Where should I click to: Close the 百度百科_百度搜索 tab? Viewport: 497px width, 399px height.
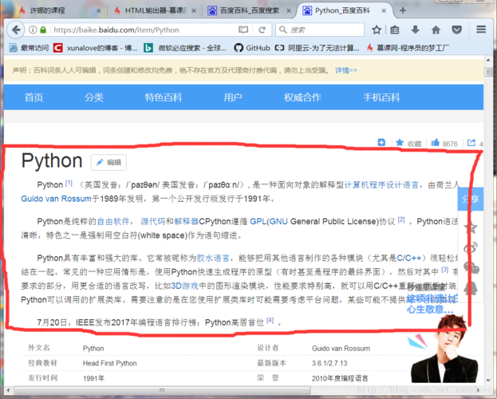coord(289,11)
